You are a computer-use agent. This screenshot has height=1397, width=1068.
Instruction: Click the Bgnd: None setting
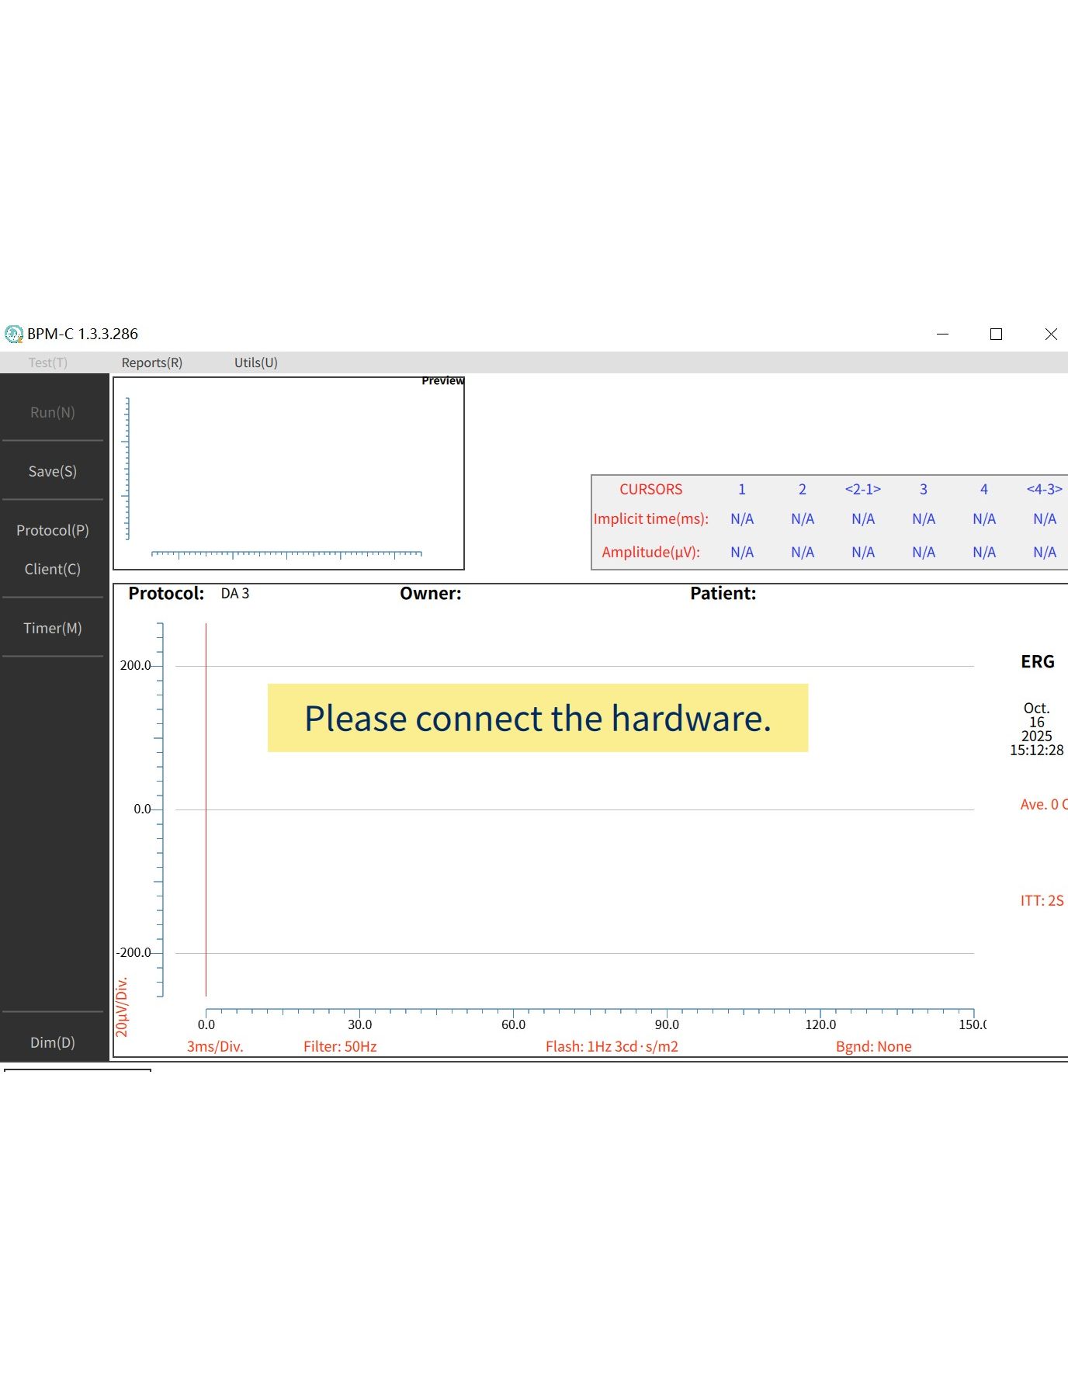pos(873,1046)
